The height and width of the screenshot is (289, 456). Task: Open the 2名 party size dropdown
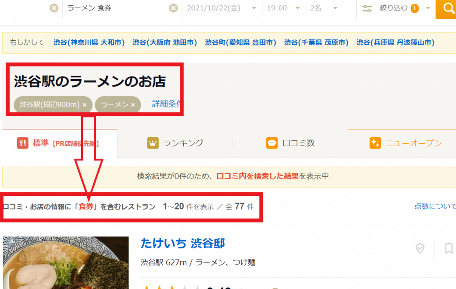324,8
